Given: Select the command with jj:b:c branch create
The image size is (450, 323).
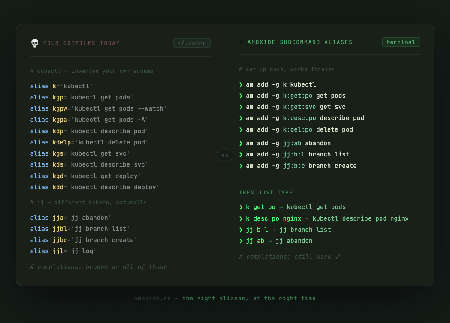Looking at the screenshot, I should 298,166.
